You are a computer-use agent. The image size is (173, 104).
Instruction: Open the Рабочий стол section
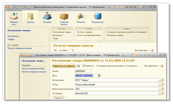coord(14,19)
